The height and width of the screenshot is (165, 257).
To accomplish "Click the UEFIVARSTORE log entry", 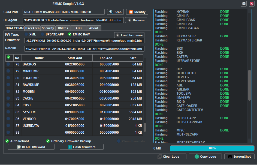I will point(188,61).
